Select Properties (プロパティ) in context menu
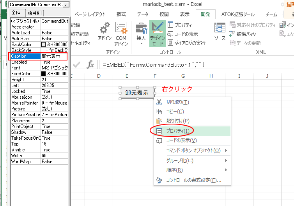294x206 pixels. 178,131
